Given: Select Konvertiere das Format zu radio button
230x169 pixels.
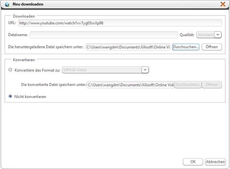Looking at the screenshot, I should coord(10,70).
